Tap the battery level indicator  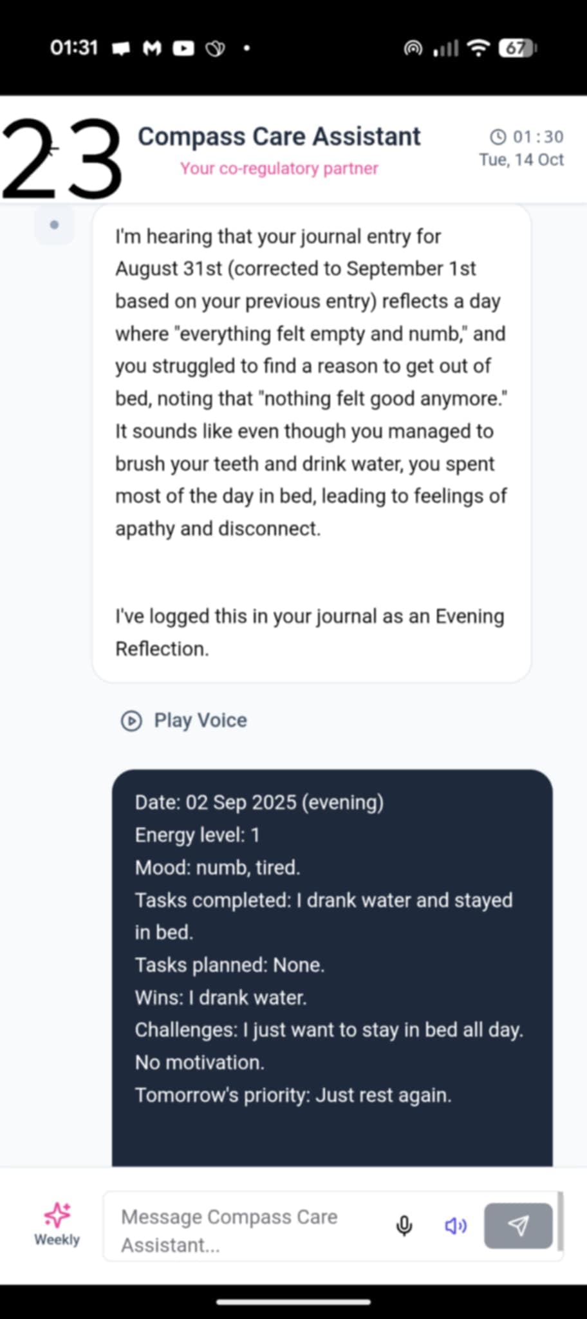click(x=517, y=48)
